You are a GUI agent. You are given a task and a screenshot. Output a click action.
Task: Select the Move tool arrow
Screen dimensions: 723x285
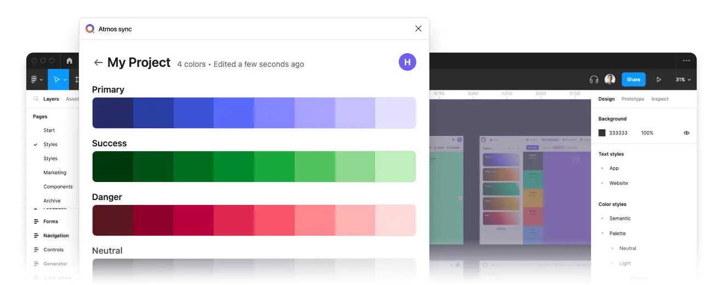pyautogui.click(x=57, y=79)
